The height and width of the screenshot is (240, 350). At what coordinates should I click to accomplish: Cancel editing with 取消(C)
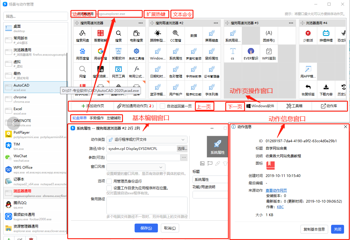(170, 228)
